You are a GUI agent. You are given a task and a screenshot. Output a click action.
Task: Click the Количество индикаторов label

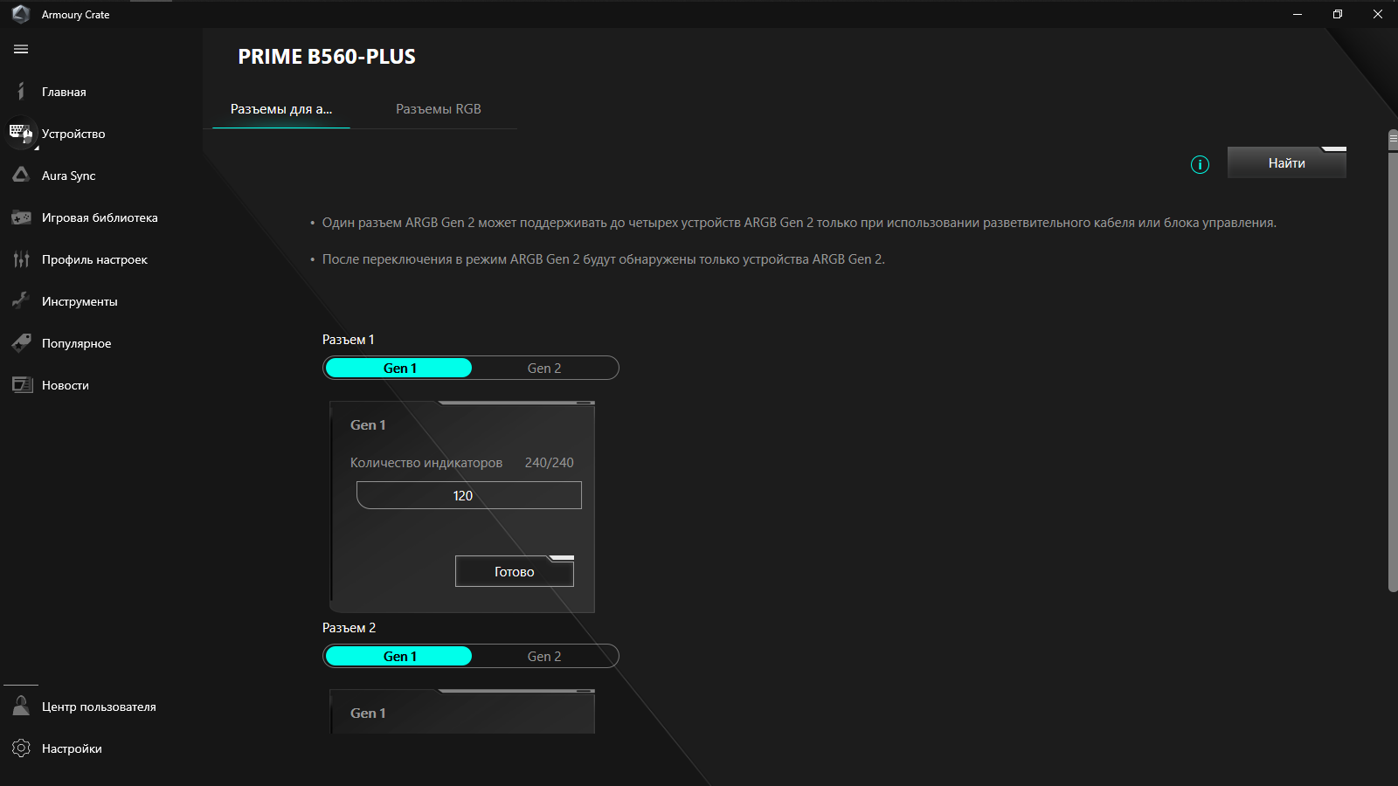(x=426, y=463)
